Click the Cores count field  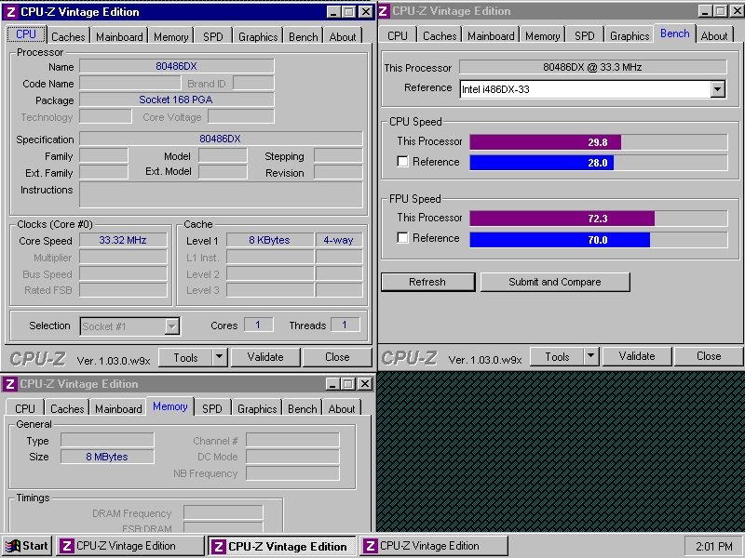point(259,325)
